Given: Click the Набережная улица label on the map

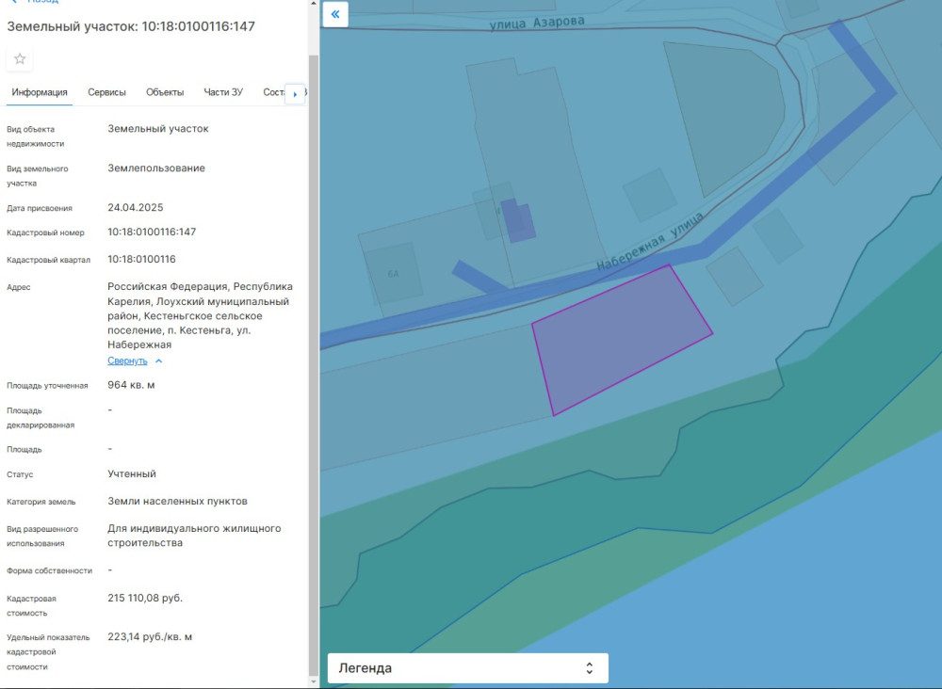Looking at the screenshot, I should click(x=650, y=242).
